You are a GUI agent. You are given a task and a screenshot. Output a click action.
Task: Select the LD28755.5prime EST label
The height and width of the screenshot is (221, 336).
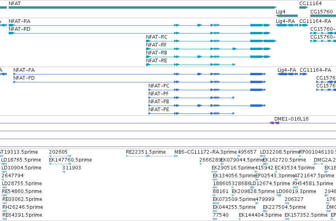(x=22, y=184)
